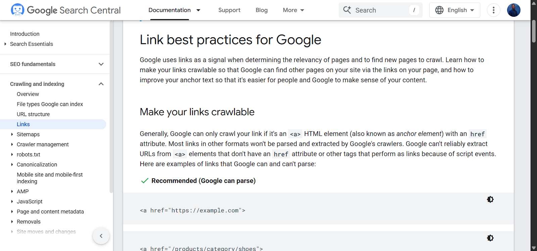This screenshot has width=537, height=251.
Task: Expand the robots.txt arrow
Action: pos(12,154)
